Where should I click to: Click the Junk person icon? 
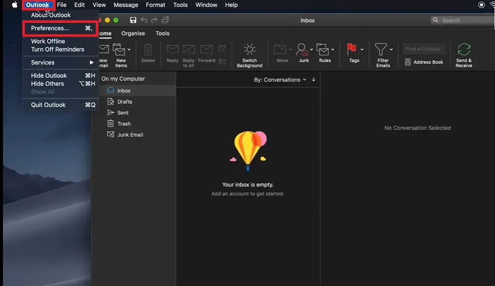(302, 50)
